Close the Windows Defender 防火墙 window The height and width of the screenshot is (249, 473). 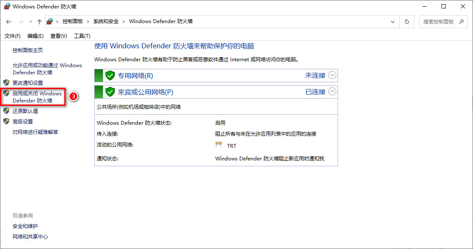point(463,6)
